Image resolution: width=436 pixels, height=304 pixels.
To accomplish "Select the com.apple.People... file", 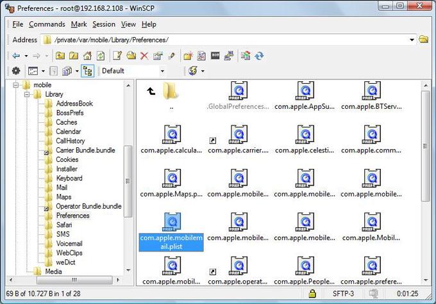I will tap(304, 271).
